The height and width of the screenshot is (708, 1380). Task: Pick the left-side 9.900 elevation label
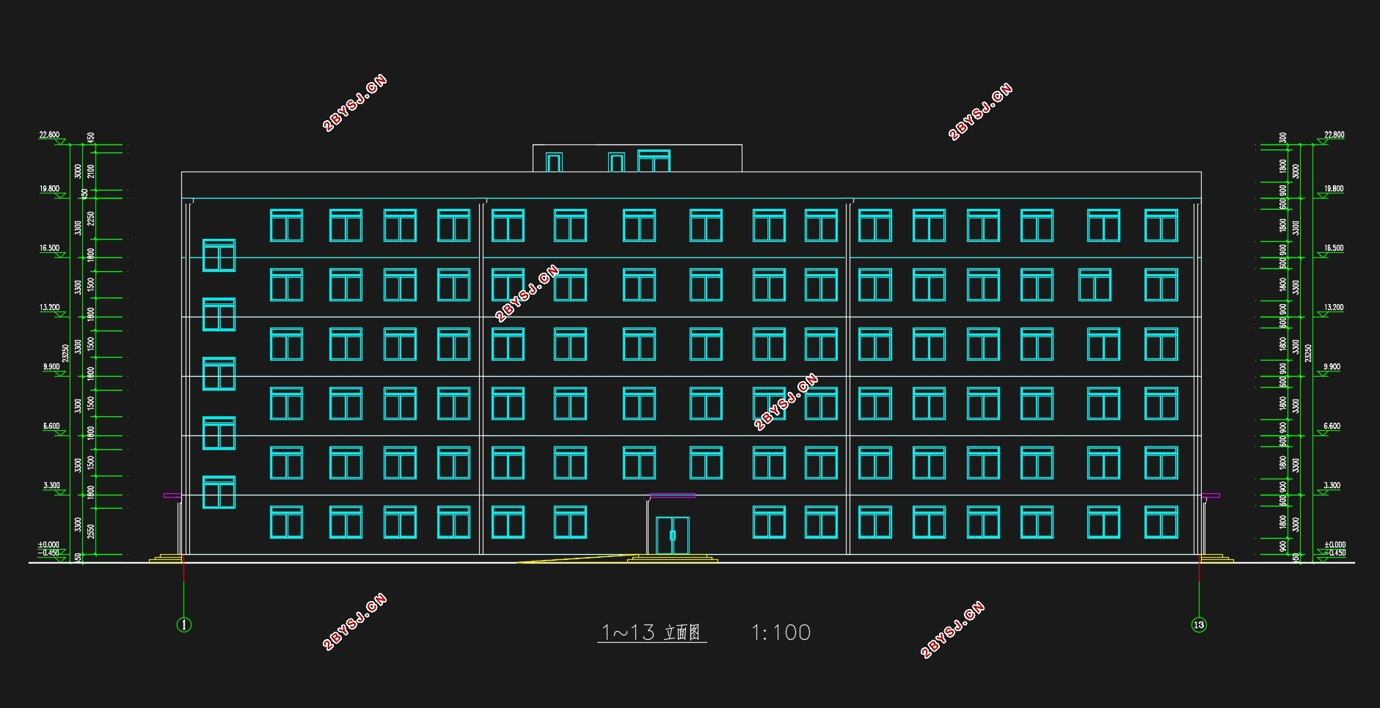click(x=51, y=366)
